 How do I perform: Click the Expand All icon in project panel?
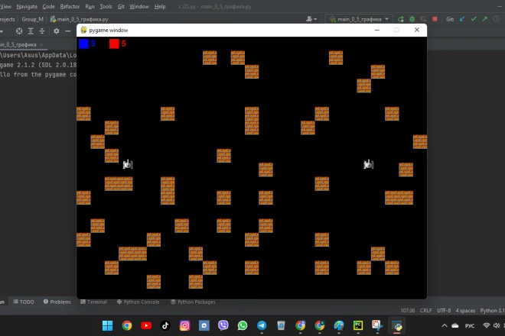[31, 31]
